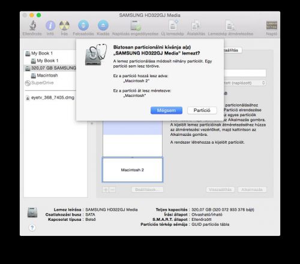Select the upper Macintosh partition block

click(x=133, y=139)
